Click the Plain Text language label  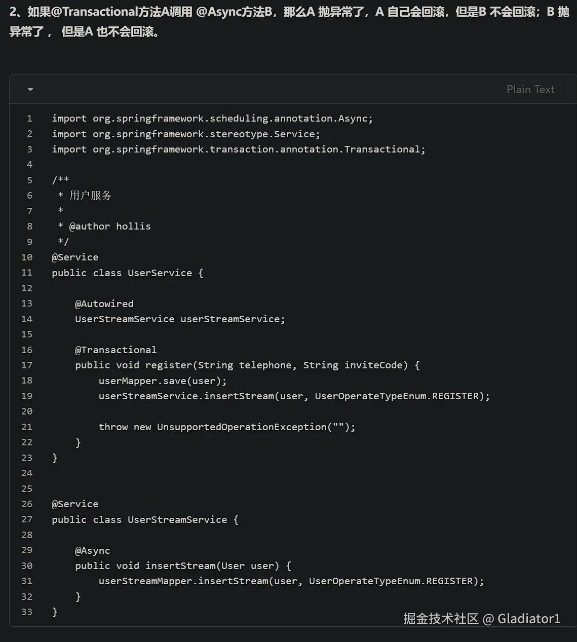pyautogui.click(x=530, y=90)
